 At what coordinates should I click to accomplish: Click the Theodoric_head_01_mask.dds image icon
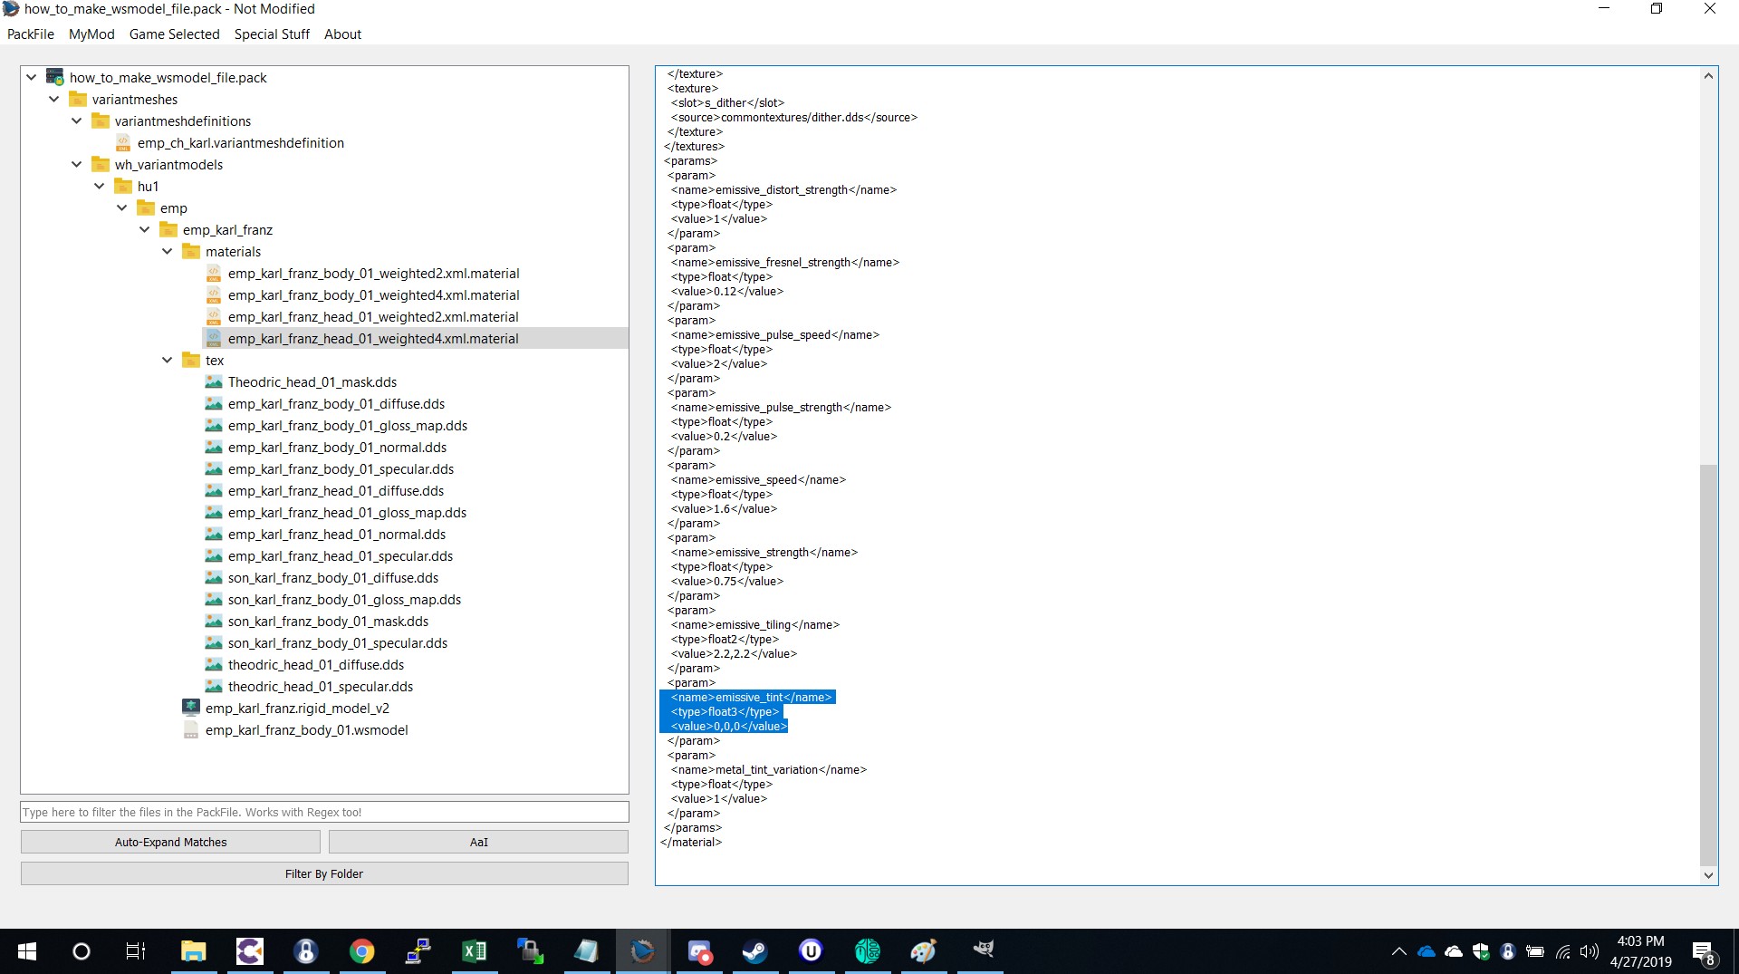click(214, 381)
